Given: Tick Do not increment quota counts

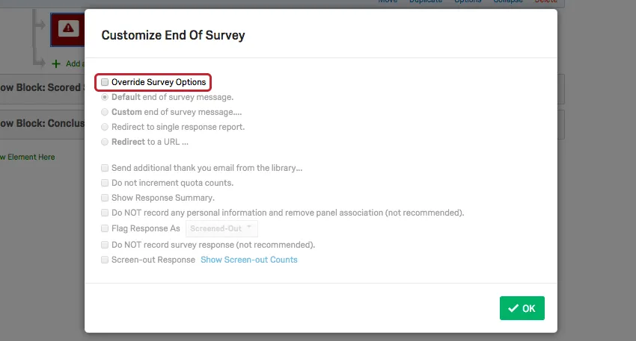Looking at the screenshot, I should (x=105, y=183).
